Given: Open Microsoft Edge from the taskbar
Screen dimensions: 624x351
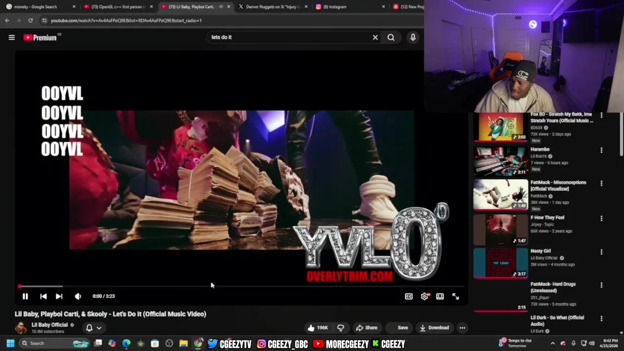Looking at the screenshot, I should coord(126,343).
